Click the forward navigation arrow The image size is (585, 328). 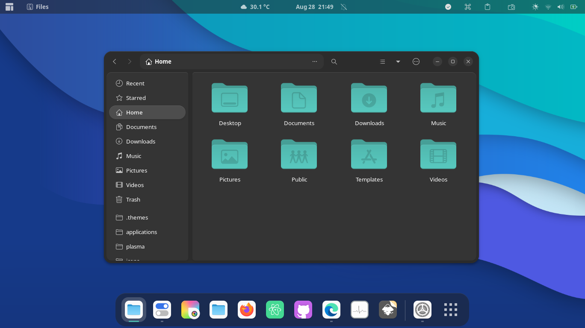[130, 61]
